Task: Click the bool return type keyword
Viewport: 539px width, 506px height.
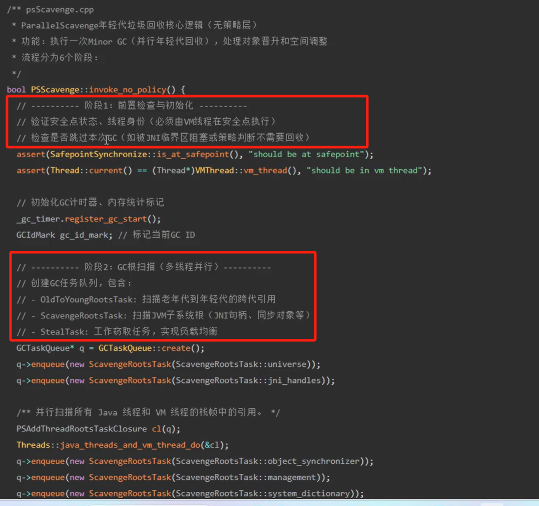Action: click(x=17, y=90)
